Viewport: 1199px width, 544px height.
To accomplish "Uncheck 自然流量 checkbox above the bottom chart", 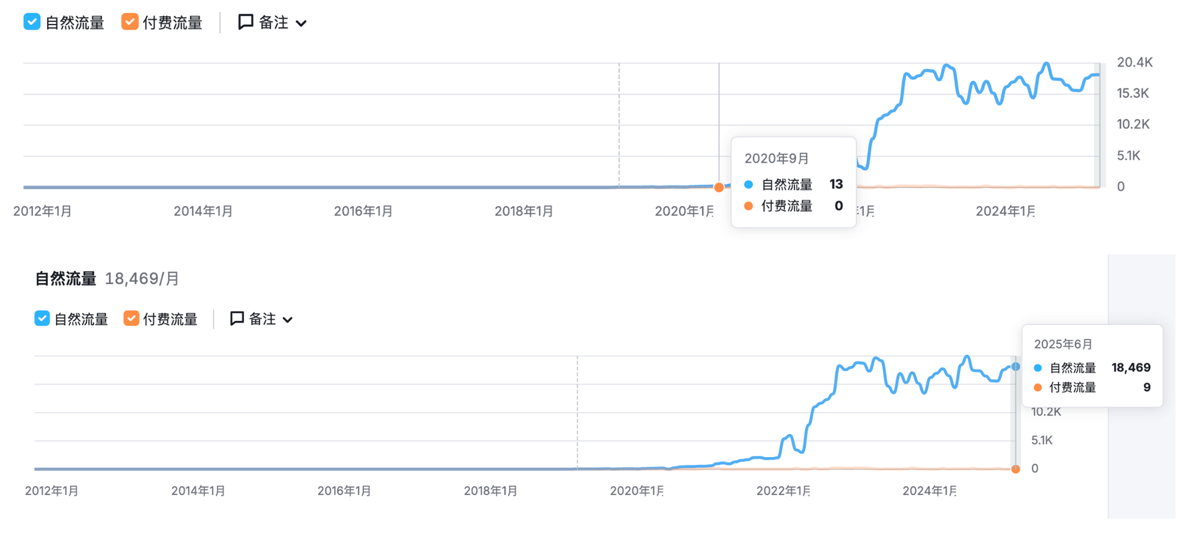I will pyautogui.click(x=42, y=318).
